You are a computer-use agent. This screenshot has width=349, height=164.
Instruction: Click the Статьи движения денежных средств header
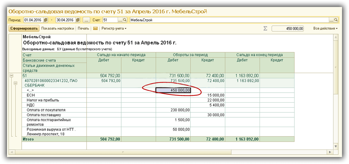(54, 68)
